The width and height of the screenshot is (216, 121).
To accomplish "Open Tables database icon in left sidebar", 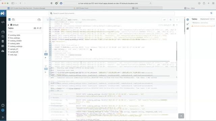I will pyautogui.click(x=3, y=41).
